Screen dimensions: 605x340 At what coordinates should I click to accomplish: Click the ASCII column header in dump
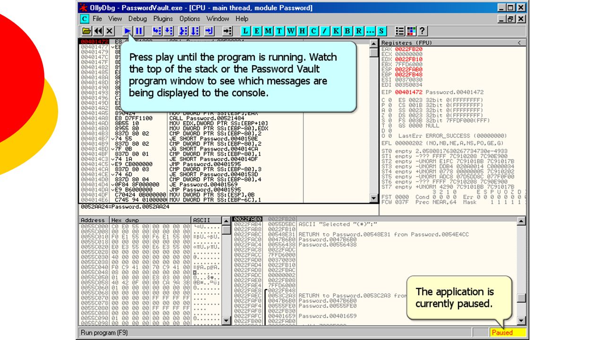pos(206,220)
